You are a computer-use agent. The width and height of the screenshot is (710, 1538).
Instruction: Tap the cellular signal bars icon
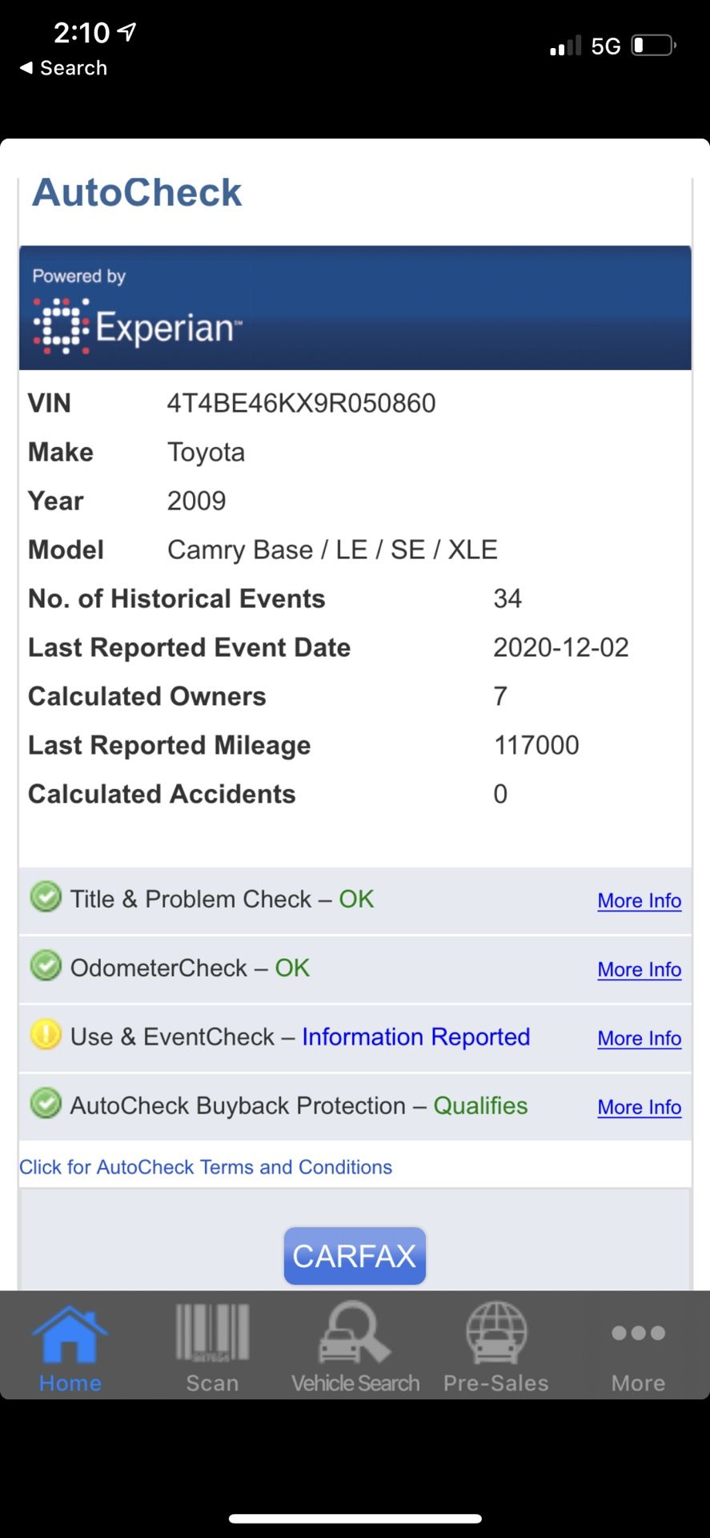click(565, 46)
